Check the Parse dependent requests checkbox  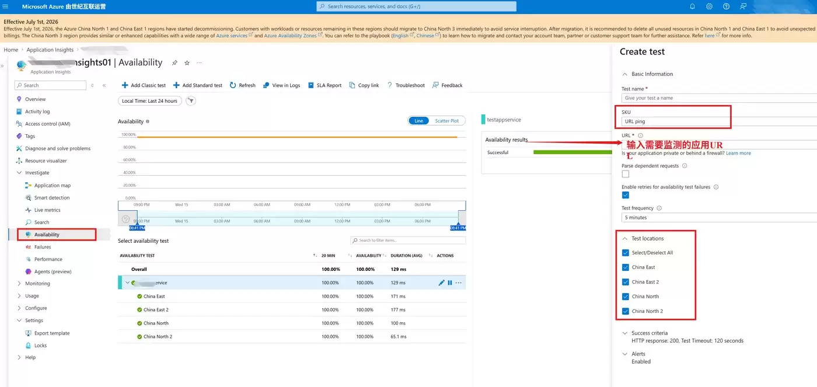pos(626,174)
